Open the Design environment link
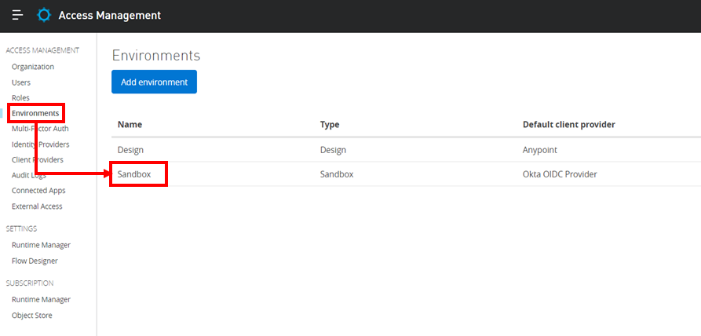The width and height of the screenshot is (701, 336). (130, 149)
